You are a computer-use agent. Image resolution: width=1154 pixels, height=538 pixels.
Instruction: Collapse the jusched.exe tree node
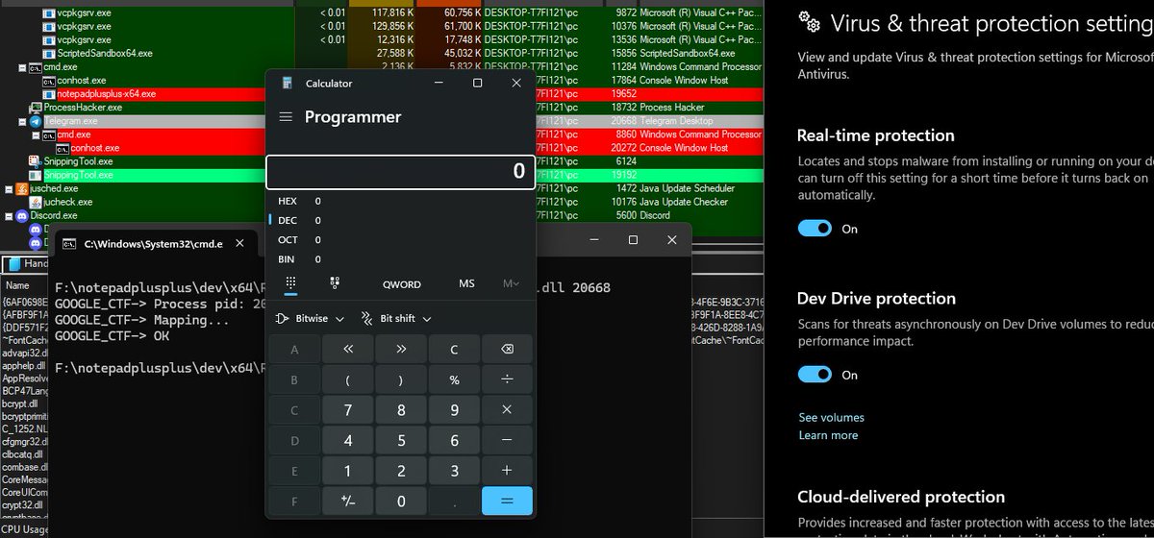pyautogui.click(x=9, y=189)
